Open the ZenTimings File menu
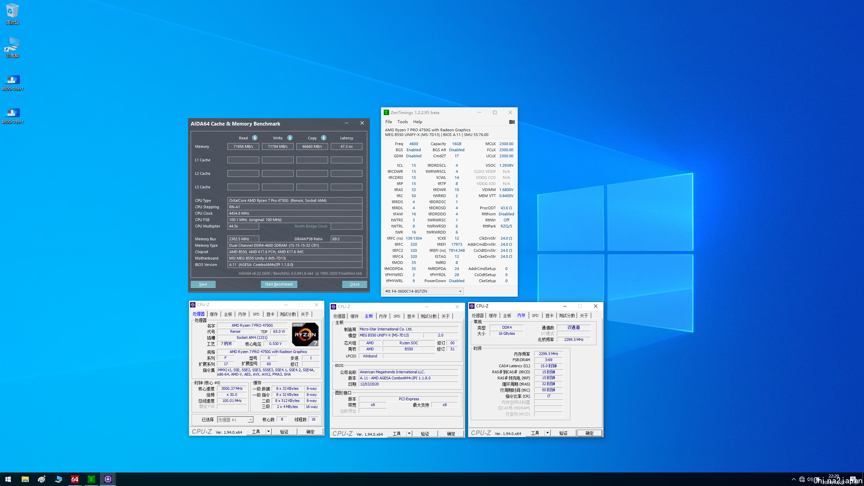The width and height of the screenshot is (864, 486). point(389,122)
